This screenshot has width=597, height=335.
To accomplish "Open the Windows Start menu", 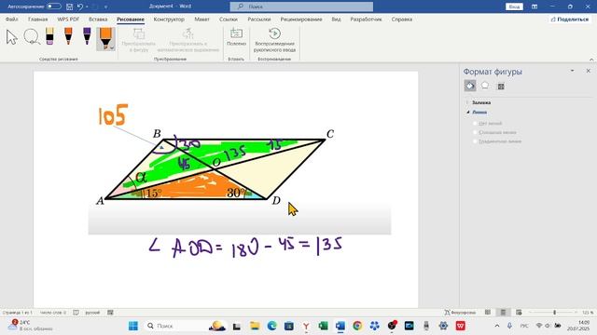I will click(x=132, y=326).
